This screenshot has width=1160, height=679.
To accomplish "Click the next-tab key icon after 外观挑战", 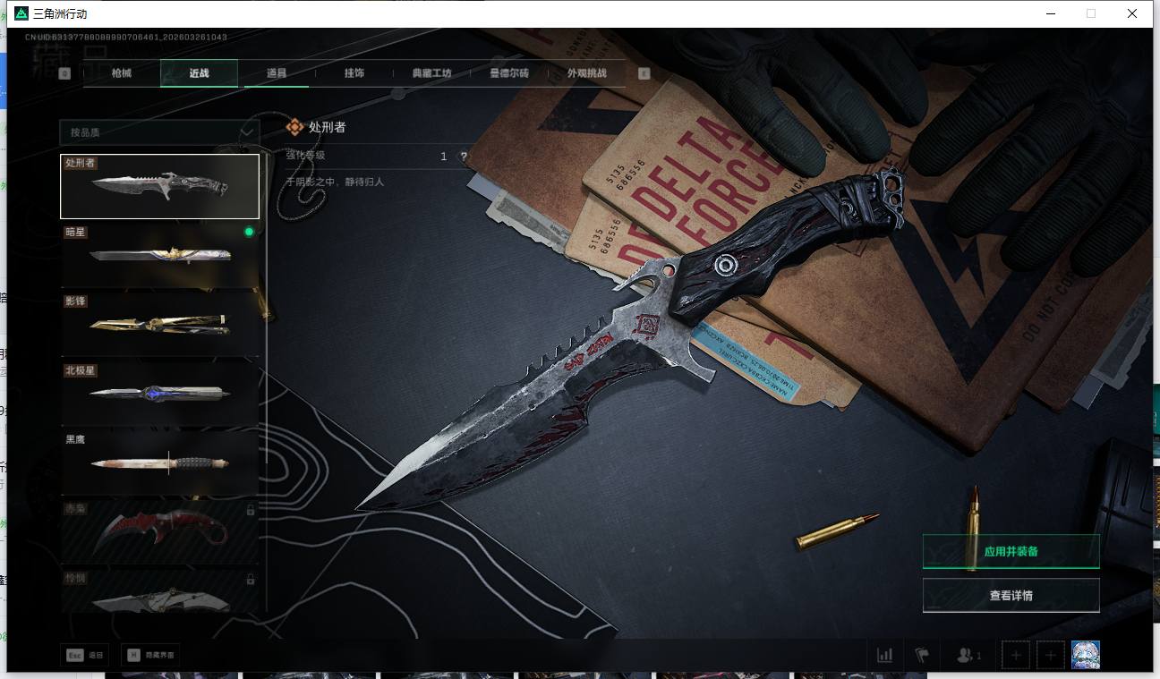I will [644, 73].
